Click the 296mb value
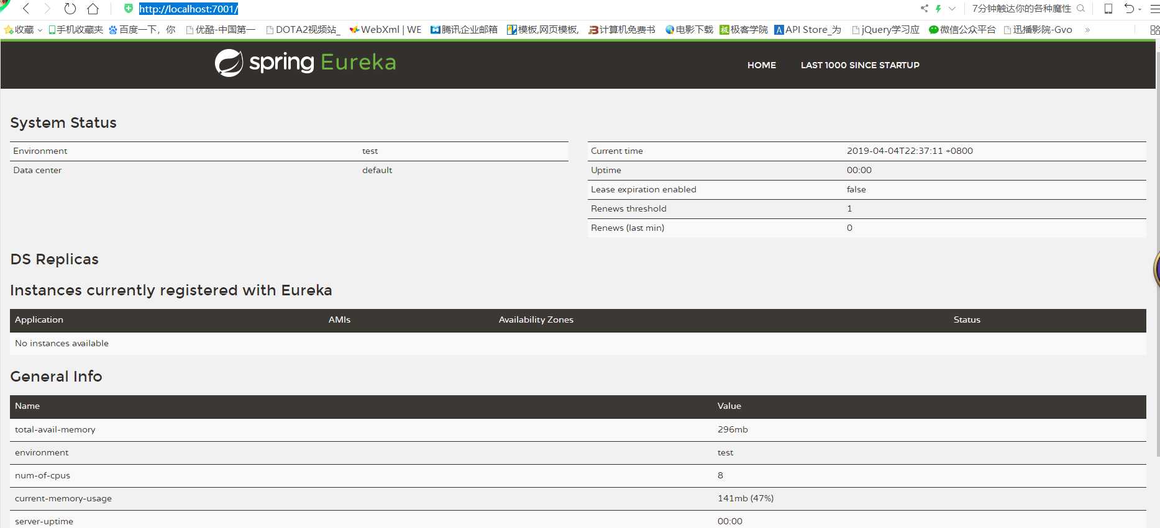1160x528 pixels. pos(733,429)
